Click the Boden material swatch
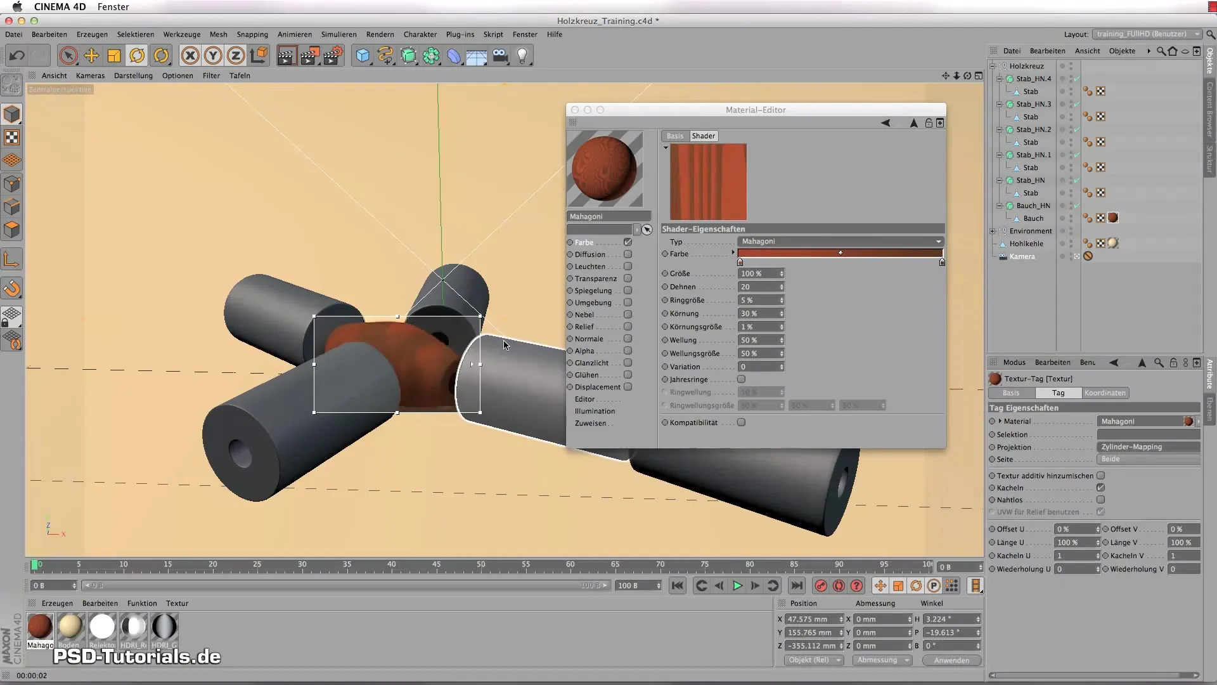This screenshot has width=1217, height=685. (x=70, y=627)
